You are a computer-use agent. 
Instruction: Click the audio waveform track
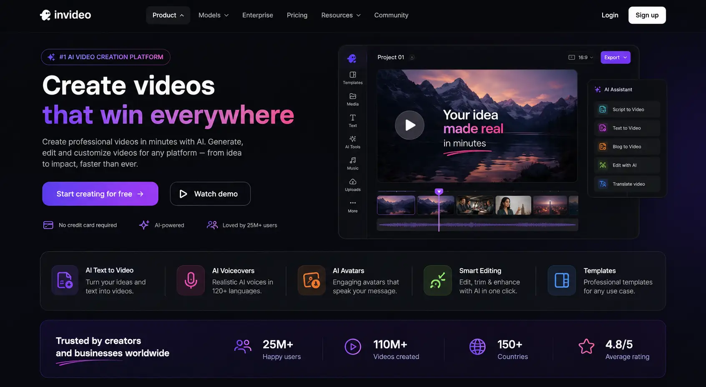(x=477, y=225)
